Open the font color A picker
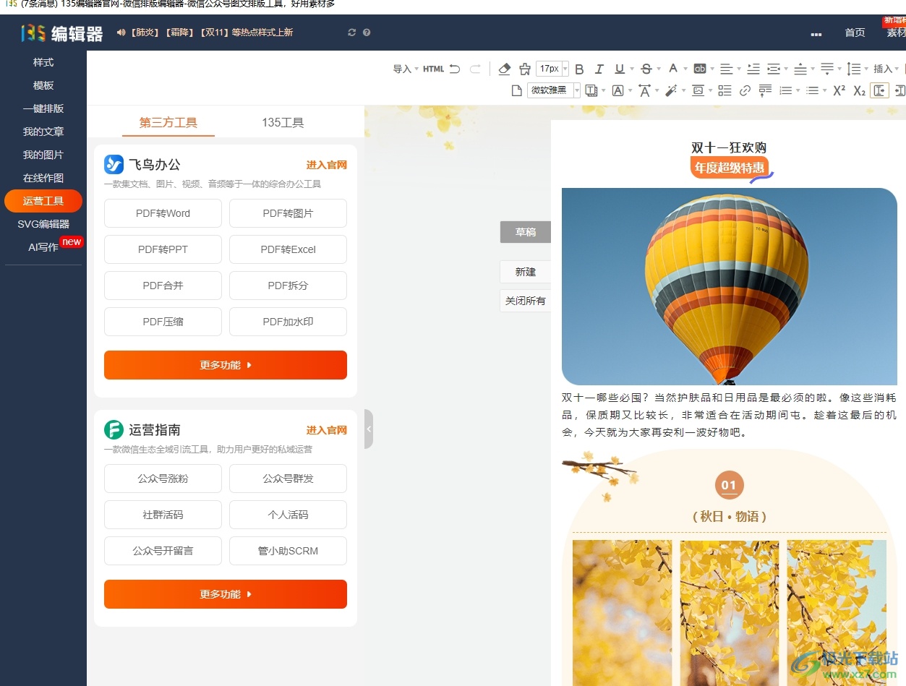Image resolution: width=906 pixels, height=686 pixels. coord(673,69)
